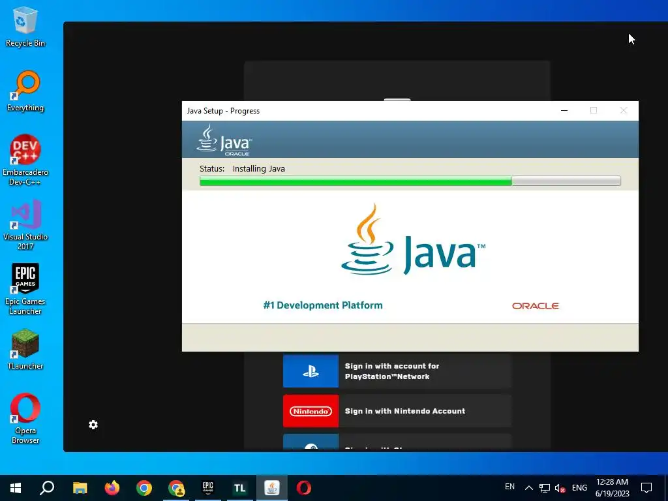Open taskbar Search magnifier
Screen dimensions: 668x501
(47, 488)
